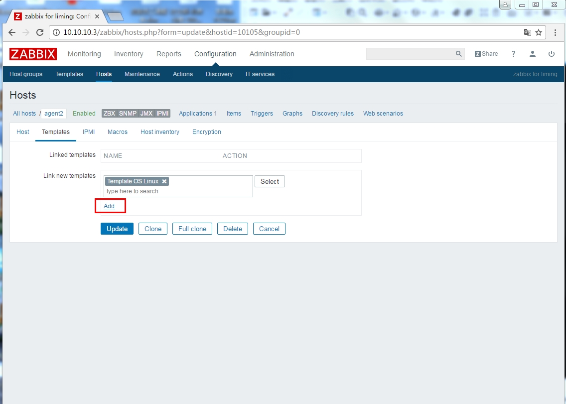Open the Reports menu
Screen dimensions: 566x404
pyautogui.click(x=168, y=54)
